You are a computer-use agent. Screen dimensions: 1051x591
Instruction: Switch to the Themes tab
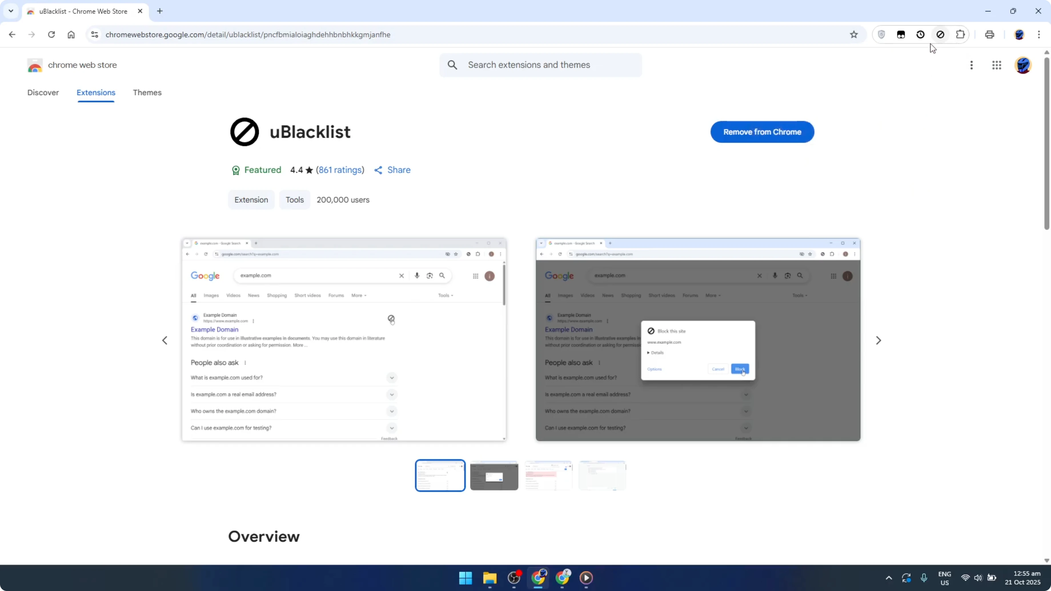coord(147,93)
